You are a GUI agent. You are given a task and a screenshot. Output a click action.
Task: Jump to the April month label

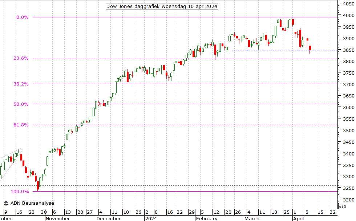tap(298, 218)
